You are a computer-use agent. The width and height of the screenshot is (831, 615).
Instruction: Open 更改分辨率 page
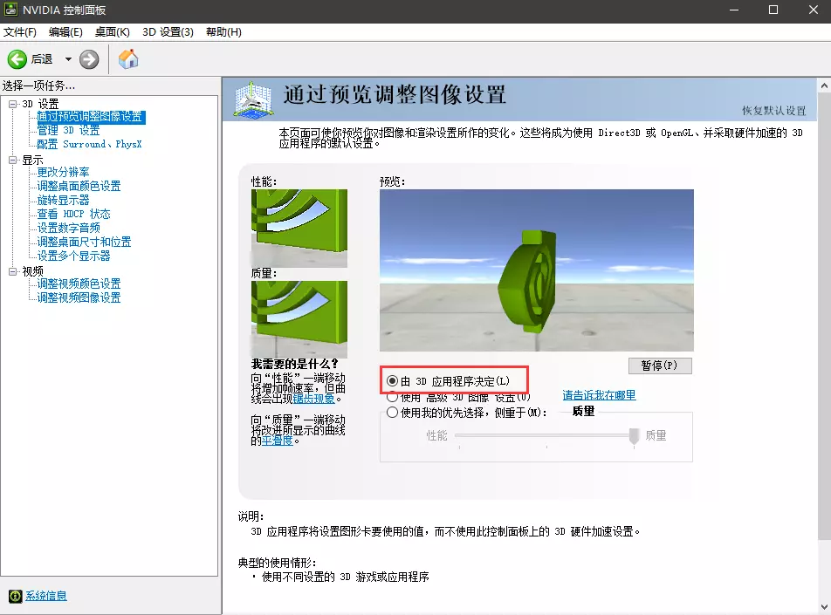pyautogui.click(x=63, y=172)
